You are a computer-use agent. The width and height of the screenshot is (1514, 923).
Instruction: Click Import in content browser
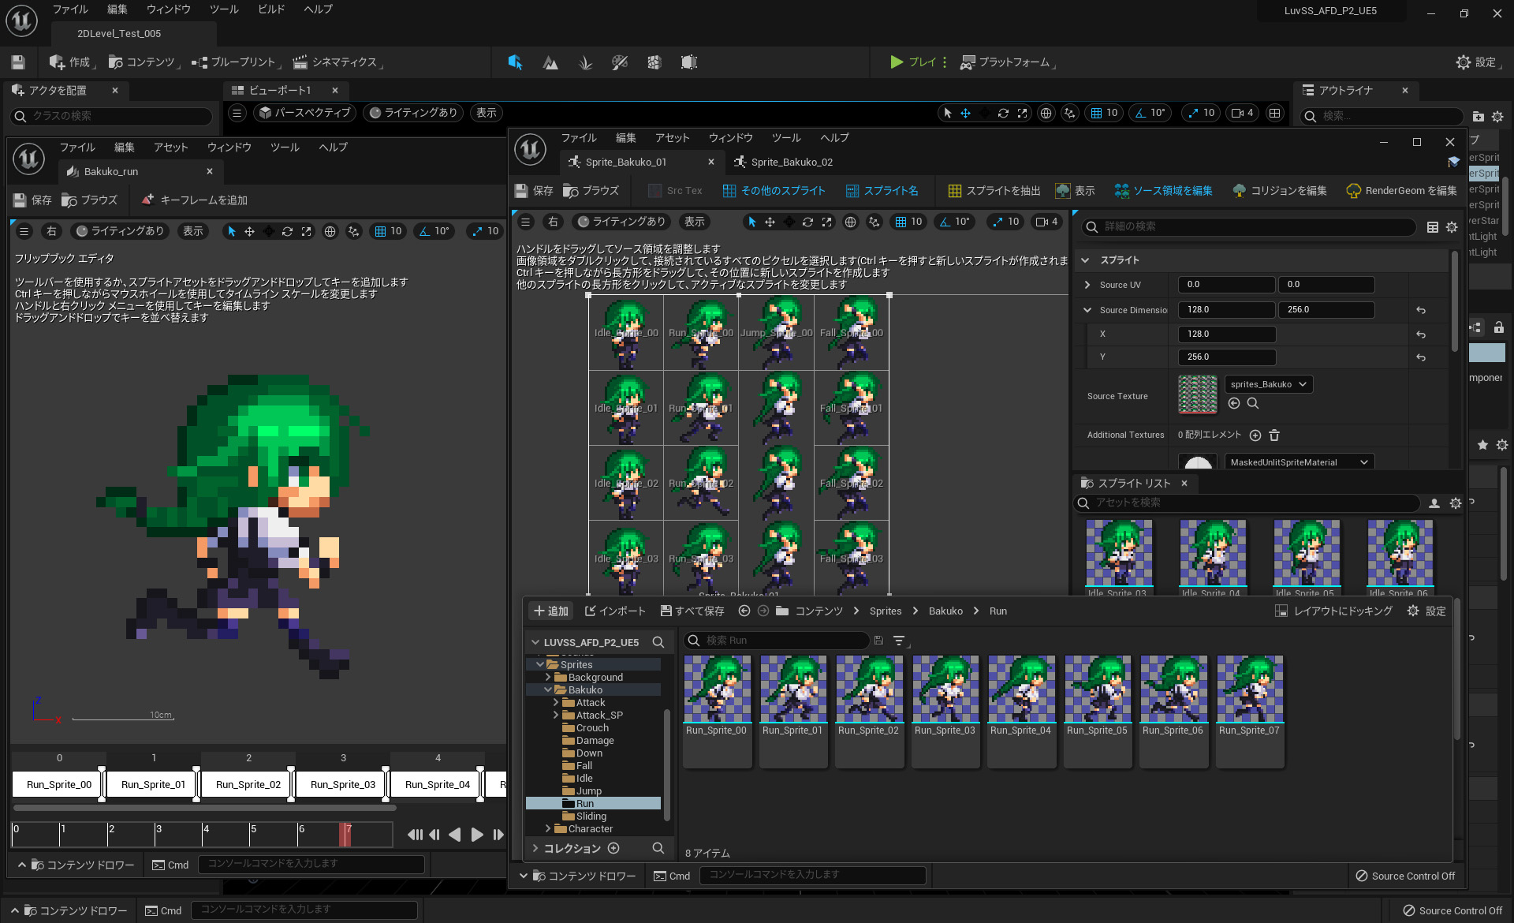pos(615,611)
